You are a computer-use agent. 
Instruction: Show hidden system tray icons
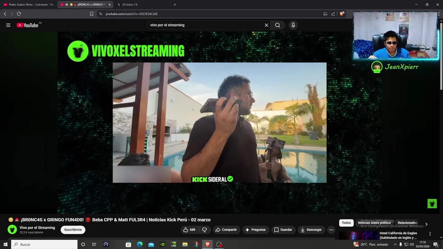pyautogui.click(x=395, y=245)
